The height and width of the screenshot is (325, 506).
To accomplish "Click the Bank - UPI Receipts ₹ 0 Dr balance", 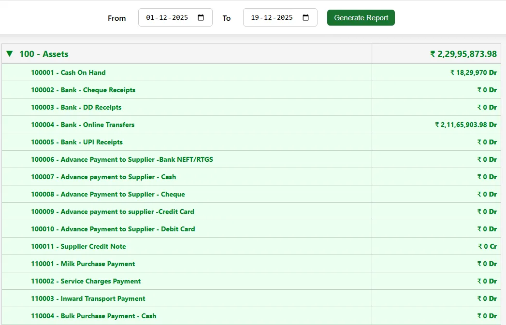I will tap(487, 142).
